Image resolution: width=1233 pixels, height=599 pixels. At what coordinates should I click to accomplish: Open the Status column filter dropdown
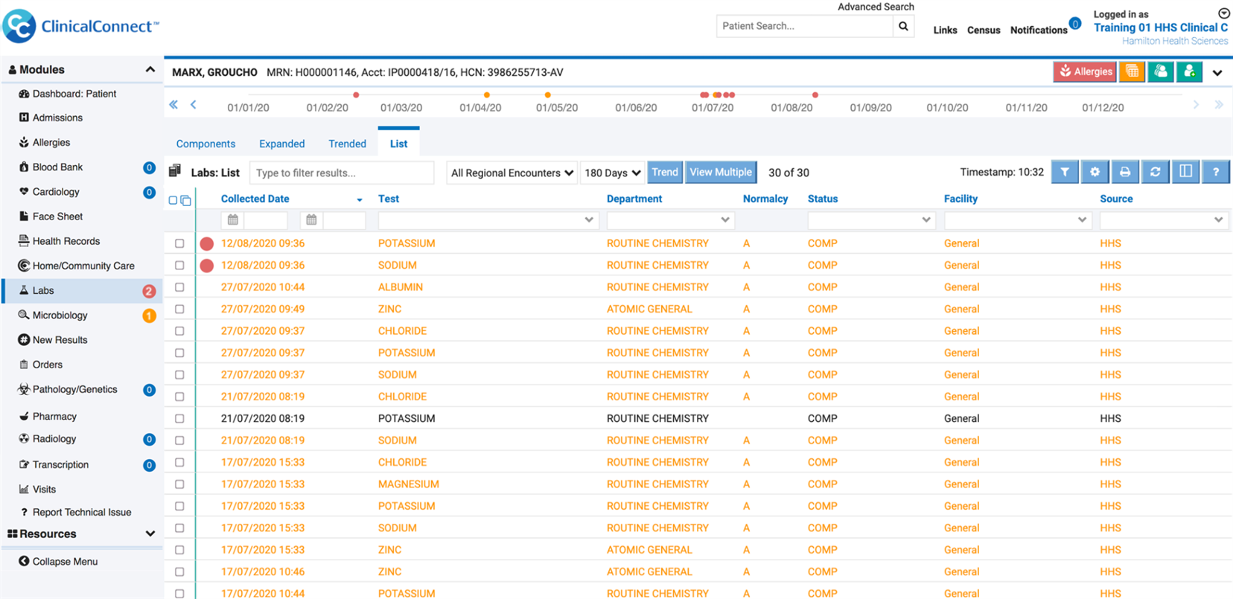[871, 220]
